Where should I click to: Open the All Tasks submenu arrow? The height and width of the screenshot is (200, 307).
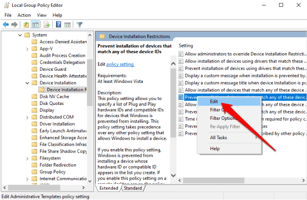256,137
